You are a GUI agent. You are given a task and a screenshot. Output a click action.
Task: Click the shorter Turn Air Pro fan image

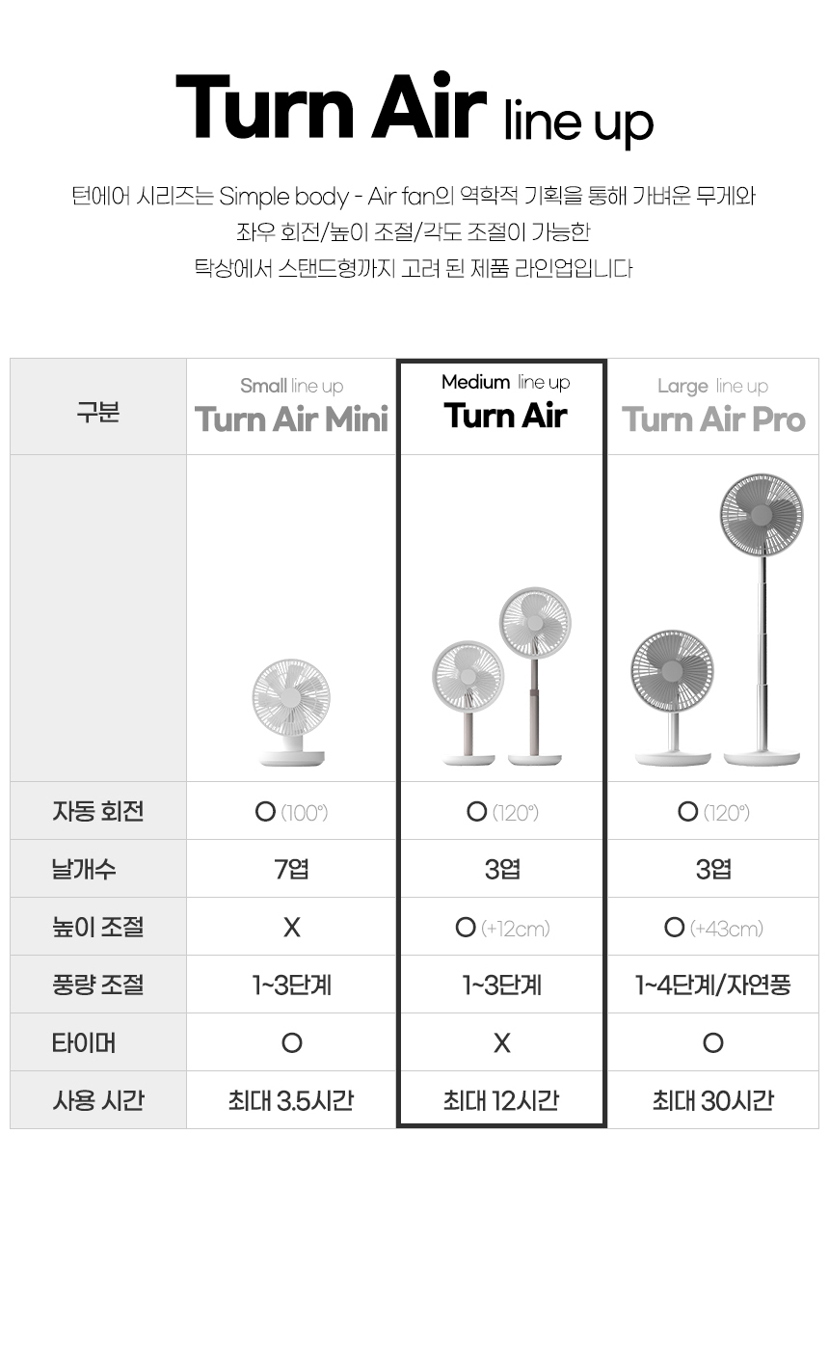pyautogui.click(x=672, y=696)
